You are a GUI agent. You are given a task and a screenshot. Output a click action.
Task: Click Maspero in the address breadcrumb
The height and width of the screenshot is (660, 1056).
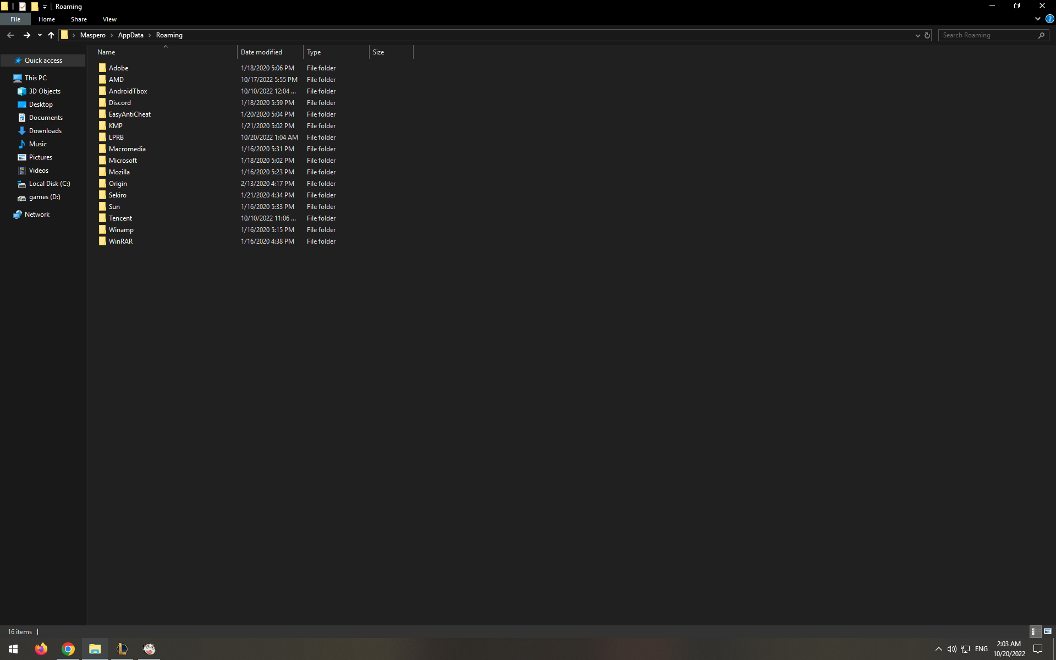[93, 35]
